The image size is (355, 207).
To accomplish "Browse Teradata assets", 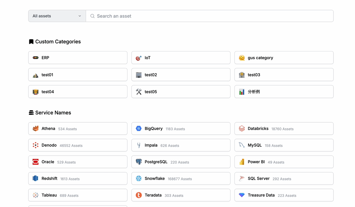I will click(x=181, y=195).
